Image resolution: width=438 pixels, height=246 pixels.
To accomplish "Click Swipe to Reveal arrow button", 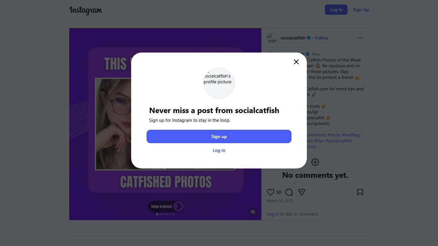I will tap(178, 207).
